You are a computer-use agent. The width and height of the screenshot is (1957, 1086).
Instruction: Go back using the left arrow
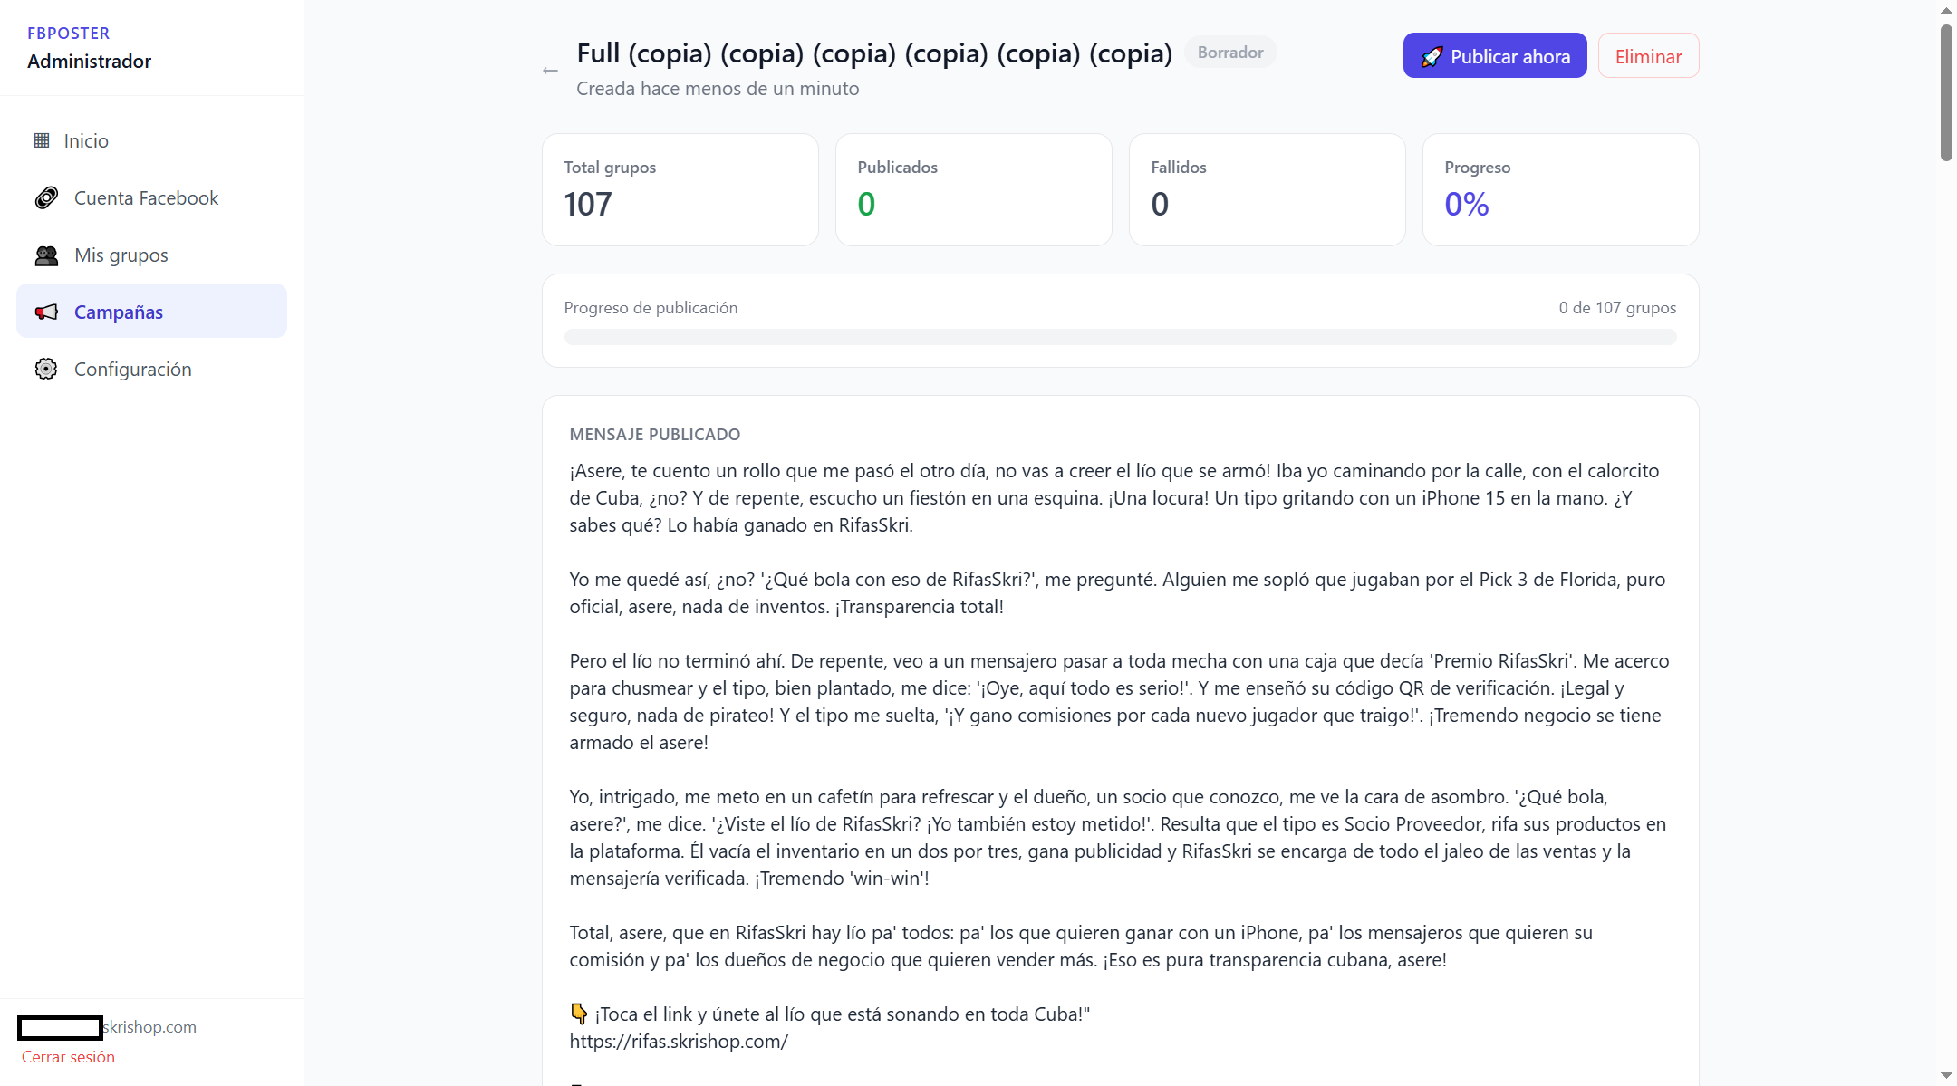pyautogui.click(x=550, y=71)
